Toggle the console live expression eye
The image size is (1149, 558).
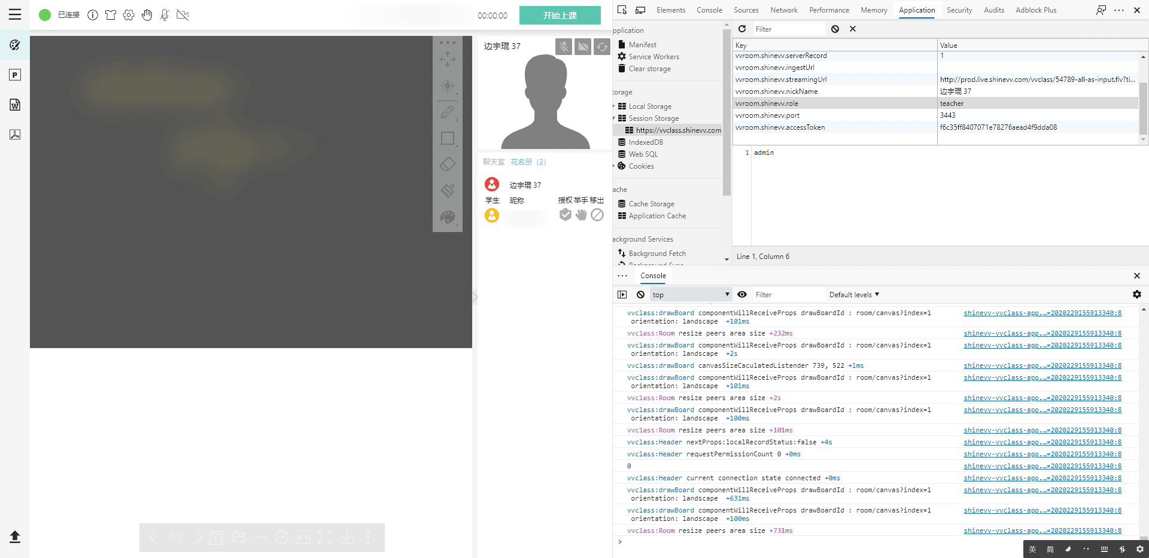pos(742,294)
